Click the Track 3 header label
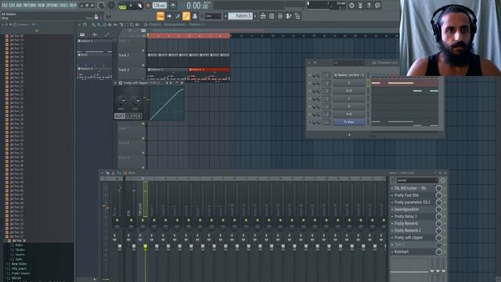 coord(124,70)
